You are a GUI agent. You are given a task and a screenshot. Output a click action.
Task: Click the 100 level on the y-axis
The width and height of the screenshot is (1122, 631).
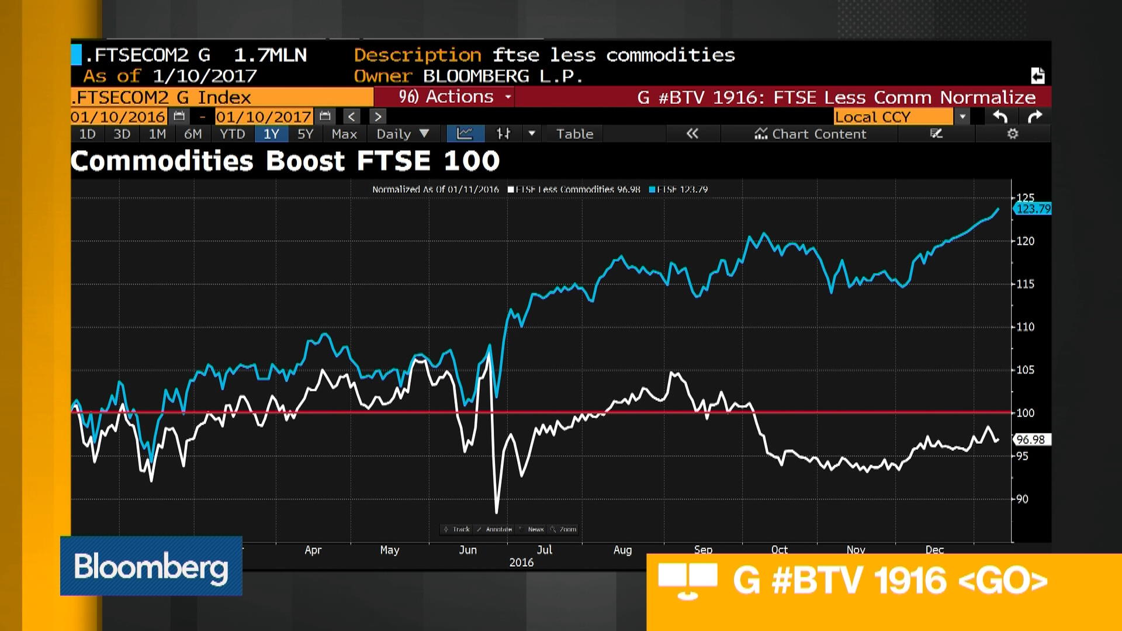pos(1025,413)
